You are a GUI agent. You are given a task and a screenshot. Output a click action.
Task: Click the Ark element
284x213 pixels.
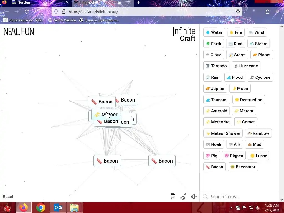point(234,144)
